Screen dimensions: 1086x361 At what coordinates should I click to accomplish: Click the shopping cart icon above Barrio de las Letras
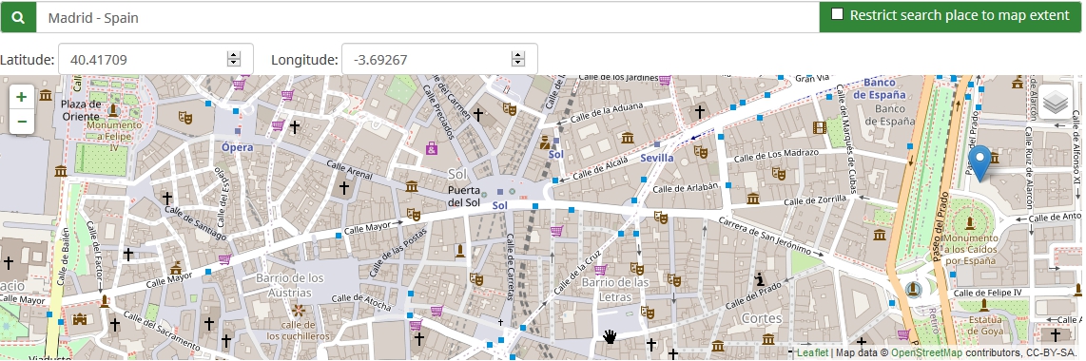(x=600, y=269)
